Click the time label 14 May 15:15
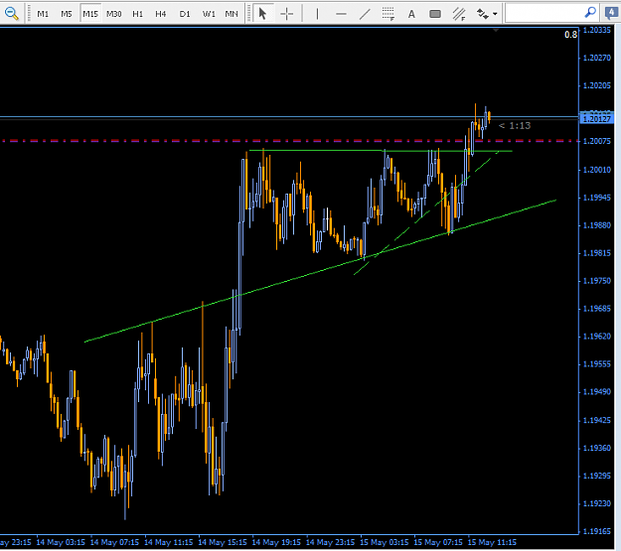621x551 pixels. (x=223, y=542)
